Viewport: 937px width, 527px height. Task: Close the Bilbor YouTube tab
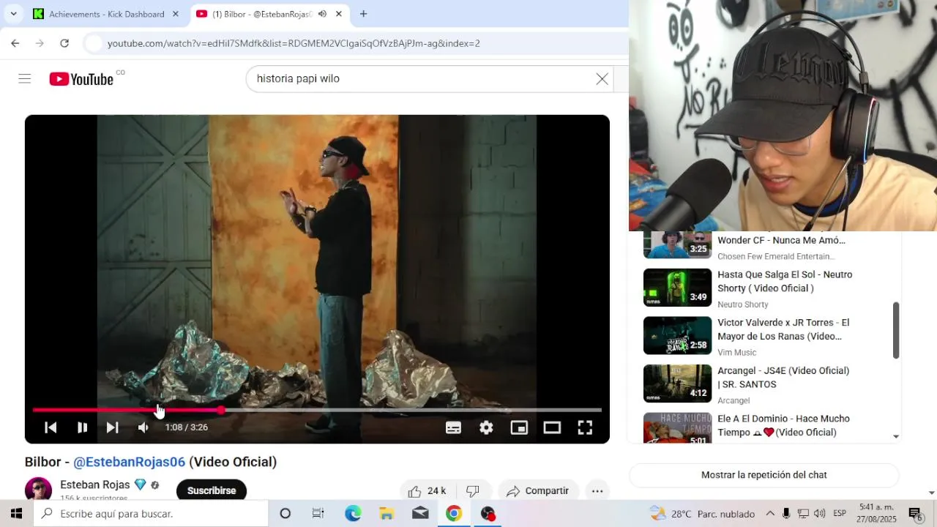click(338, 14)
